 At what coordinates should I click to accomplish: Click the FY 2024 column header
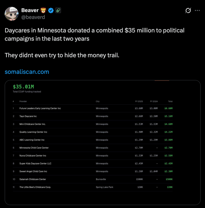pos(153,101)
